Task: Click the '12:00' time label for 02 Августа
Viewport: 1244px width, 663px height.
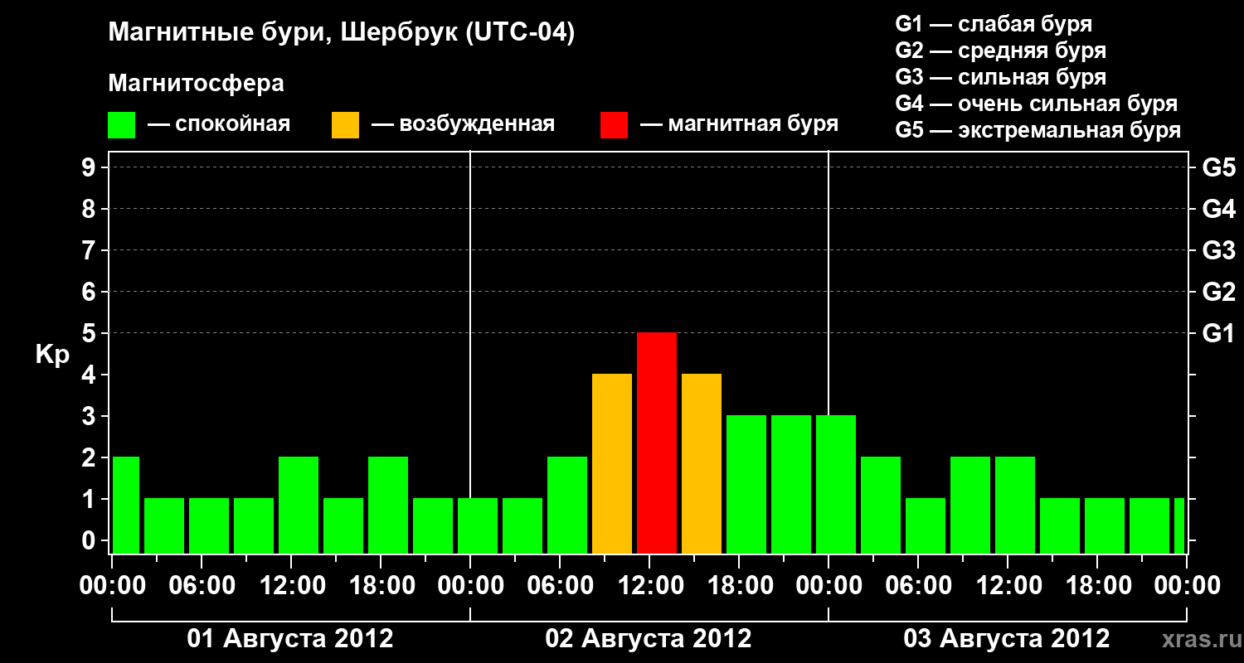Action: (x=650, y=586)
